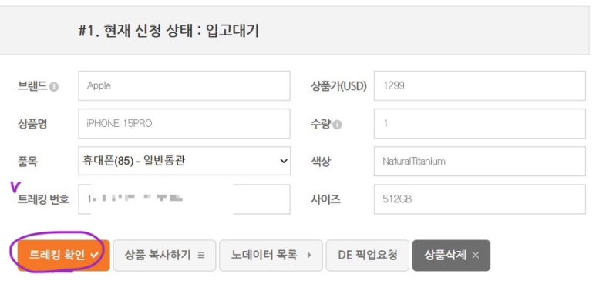Click the X icon on 상품삭제 button
The height and width of the screenshot is (284, 596).
pos(475,256)
